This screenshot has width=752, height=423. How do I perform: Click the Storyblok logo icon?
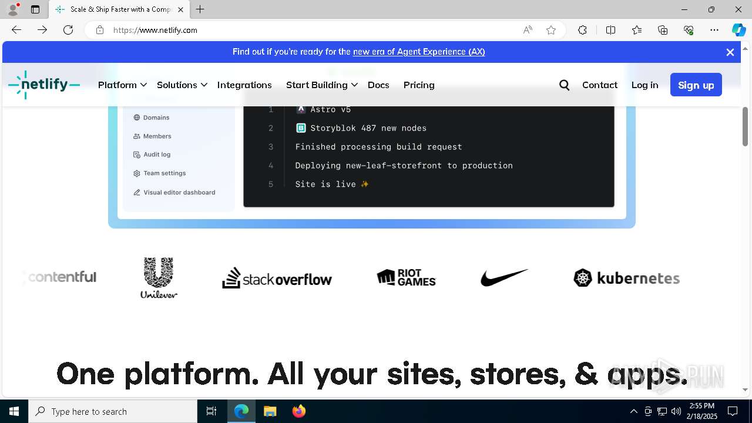coord(301,128)
